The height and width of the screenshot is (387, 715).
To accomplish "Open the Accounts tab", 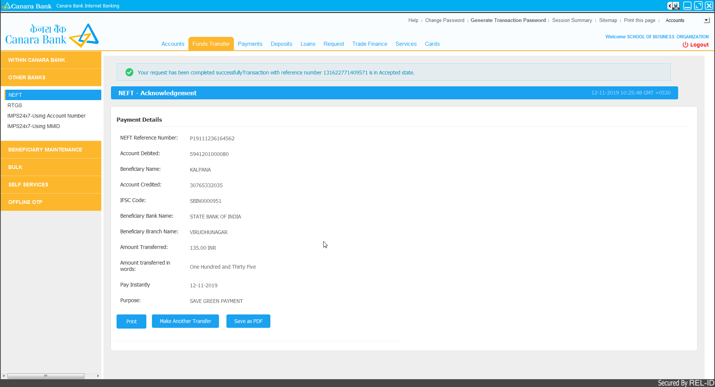I will click(x=173, y=44).
